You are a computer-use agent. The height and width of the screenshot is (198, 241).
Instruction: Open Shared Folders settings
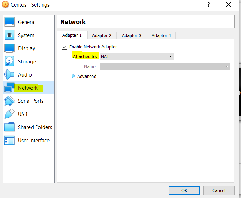pos(29,127)
